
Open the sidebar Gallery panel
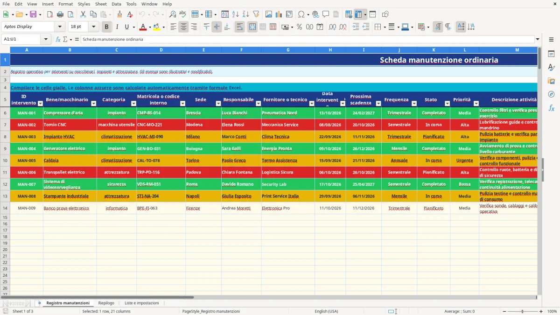(551, 81)
